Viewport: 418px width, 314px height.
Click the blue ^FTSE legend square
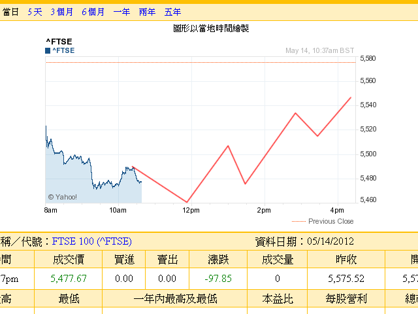click(48, 51)
